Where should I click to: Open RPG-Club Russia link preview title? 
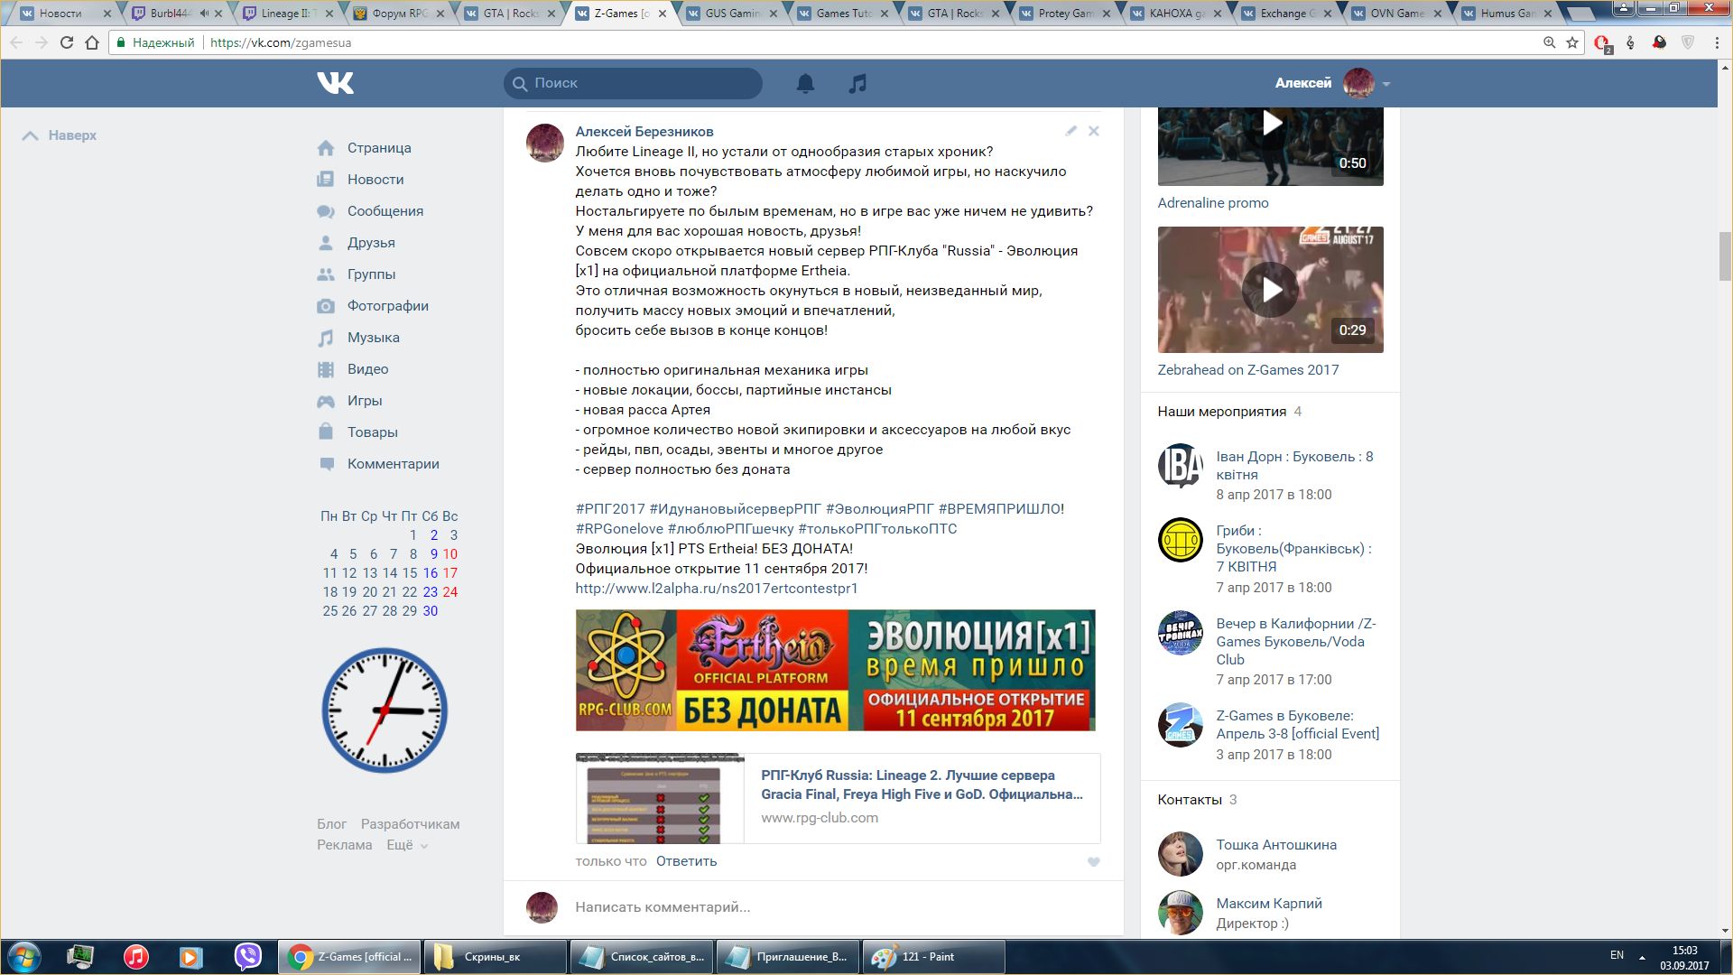[922, 785]
